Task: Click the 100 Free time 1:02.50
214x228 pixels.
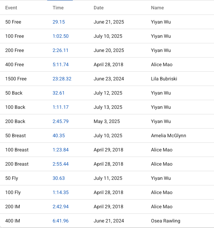Action: click(60, 36)
